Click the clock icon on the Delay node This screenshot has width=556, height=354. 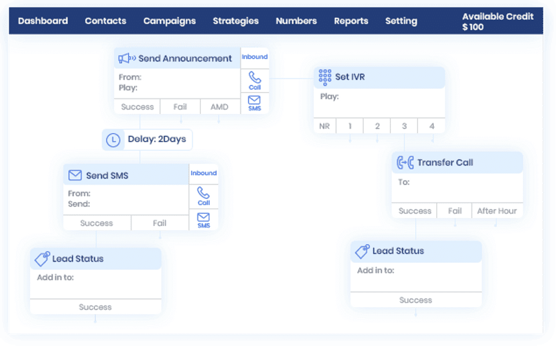pos(113,140)
